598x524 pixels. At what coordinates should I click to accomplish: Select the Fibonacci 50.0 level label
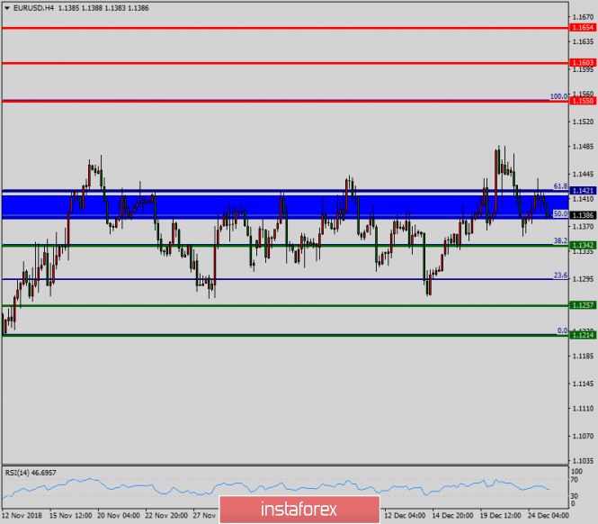pyautogui.click(x=560, y=213)
